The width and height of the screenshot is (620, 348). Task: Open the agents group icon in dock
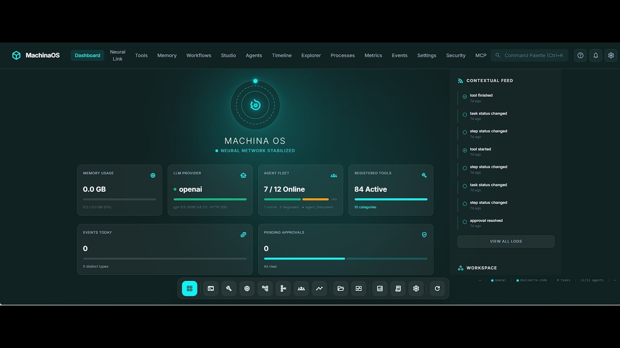pos(301,289)
